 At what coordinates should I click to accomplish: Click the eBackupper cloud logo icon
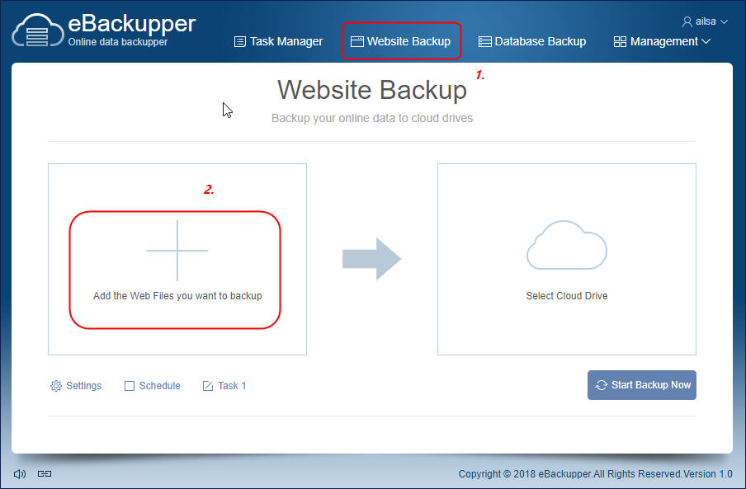click(x=38, y=31)
